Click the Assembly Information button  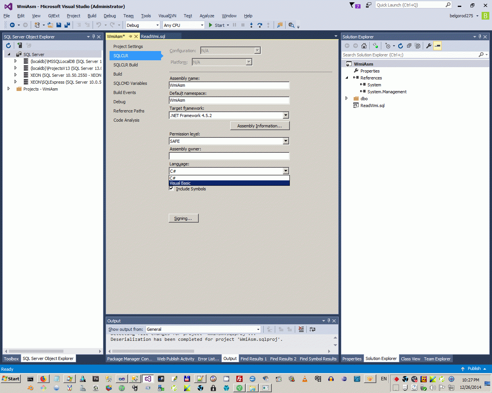[x=260, y=126]
